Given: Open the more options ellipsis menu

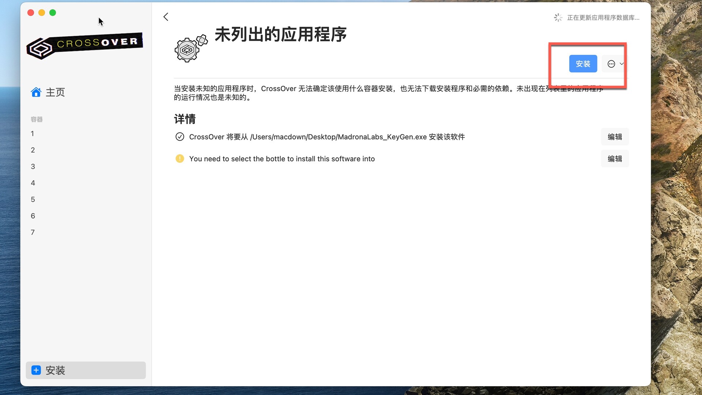Looking at the screenshot, I should (615, 64).
